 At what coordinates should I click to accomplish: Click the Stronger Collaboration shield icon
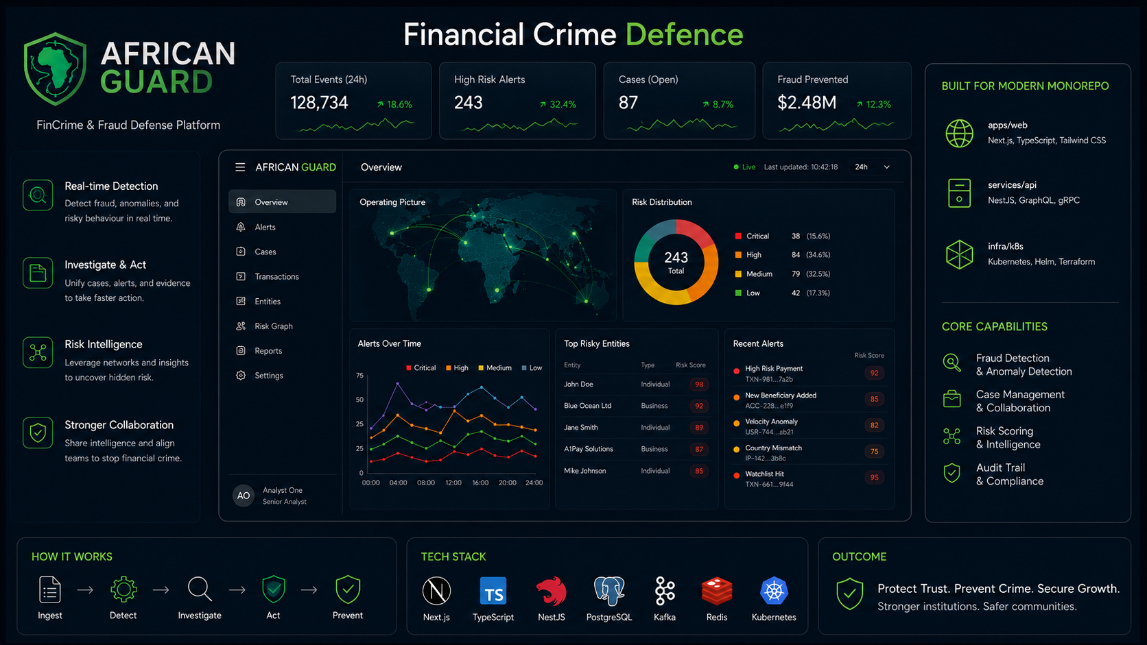pos(38,433)
